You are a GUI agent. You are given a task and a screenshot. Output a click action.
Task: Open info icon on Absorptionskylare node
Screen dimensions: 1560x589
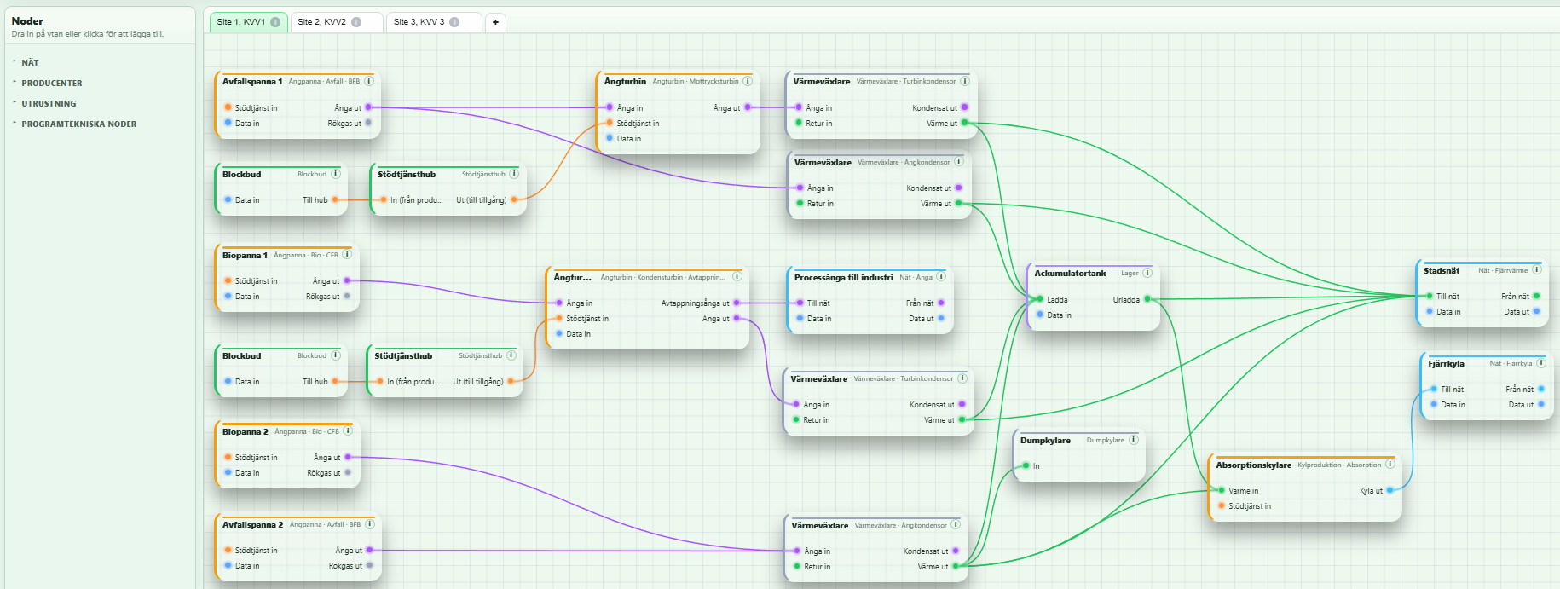pyautogui.click(x=1390, y=465)
